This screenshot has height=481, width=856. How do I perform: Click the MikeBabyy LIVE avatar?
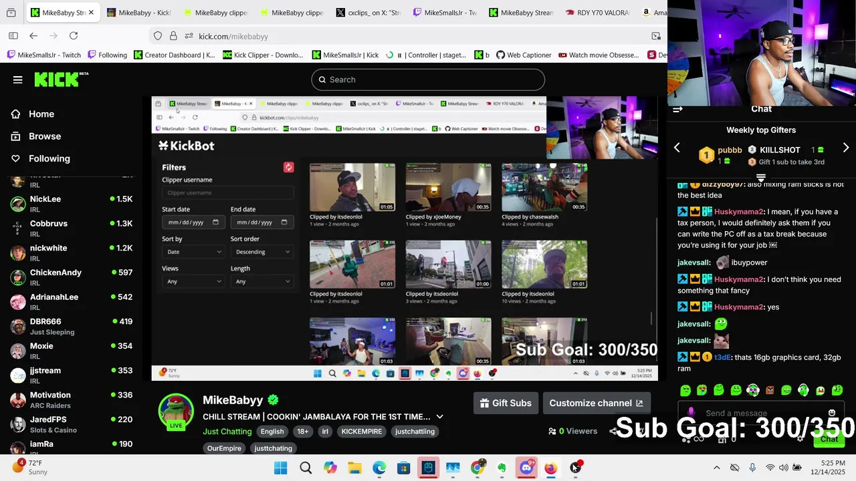[176, 412]
